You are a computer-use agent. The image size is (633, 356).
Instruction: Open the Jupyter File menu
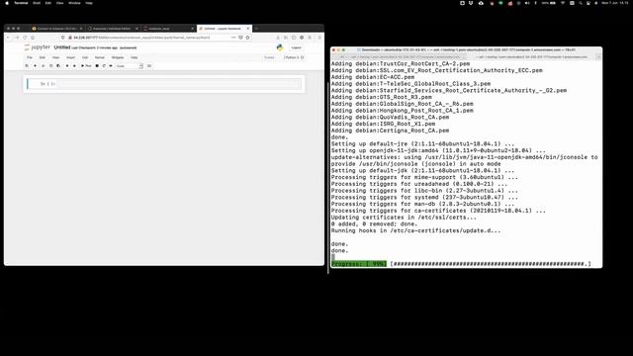click(30, 57)
